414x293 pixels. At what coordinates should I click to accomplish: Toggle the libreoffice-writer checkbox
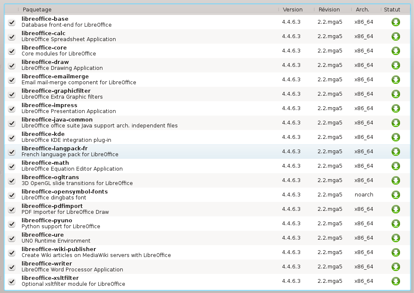pos(11,267)
